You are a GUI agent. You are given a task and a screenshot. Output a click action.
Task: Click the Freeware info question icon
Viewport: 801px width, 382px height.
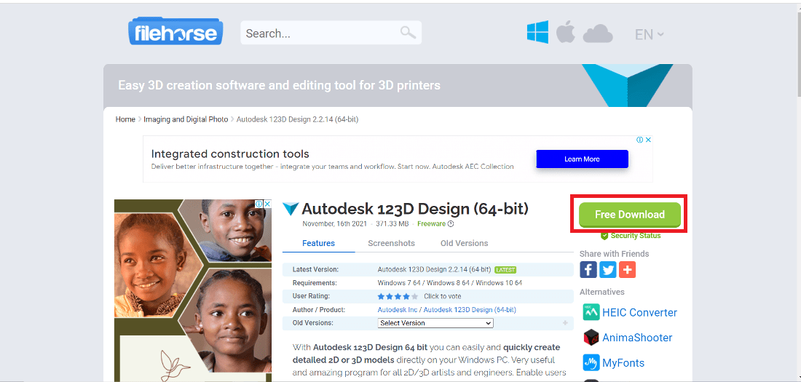pos(451,223)
